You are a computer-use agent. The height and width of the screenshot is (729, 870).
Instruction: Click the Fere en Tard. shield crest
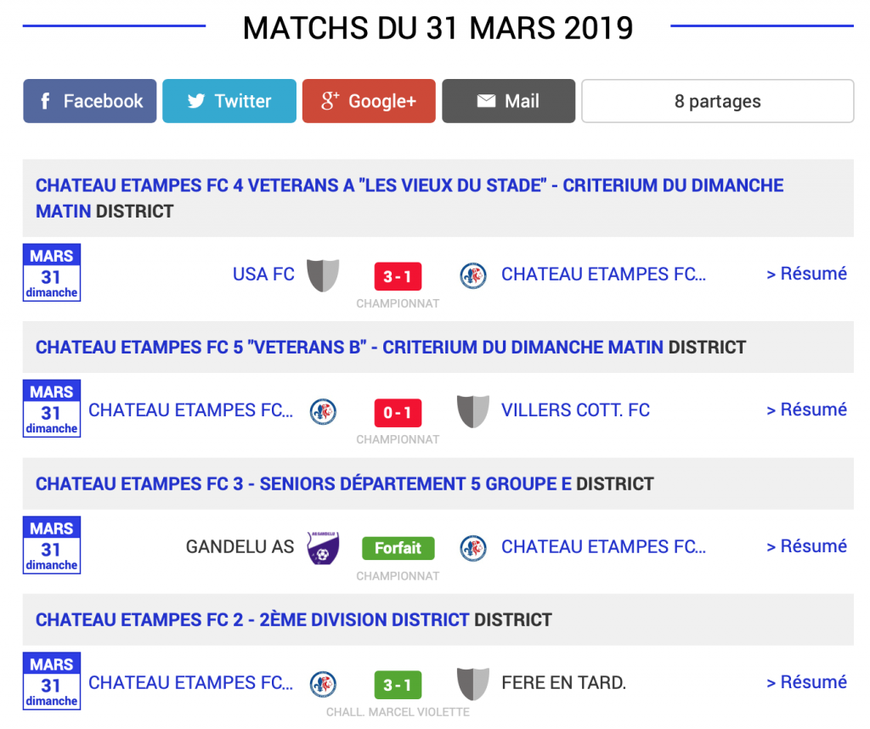pyautogui.click(x=472, y=684)
